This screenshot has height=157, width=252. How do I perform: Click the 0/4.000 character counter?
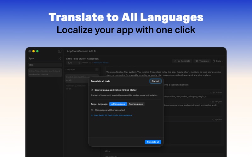[x=218, y=120]
